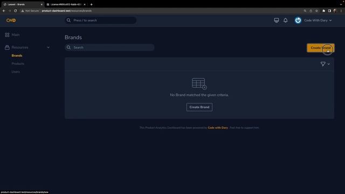Click the Resources briefcase icon
345x194 pixels.
point(7,47)
